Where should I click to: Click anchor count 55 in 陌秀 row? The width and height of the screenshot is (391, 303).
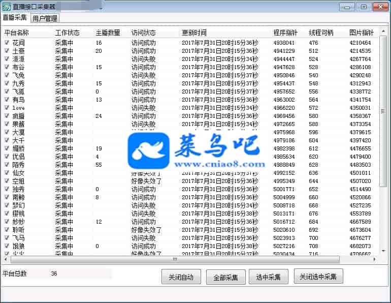(x=99, y=165)
